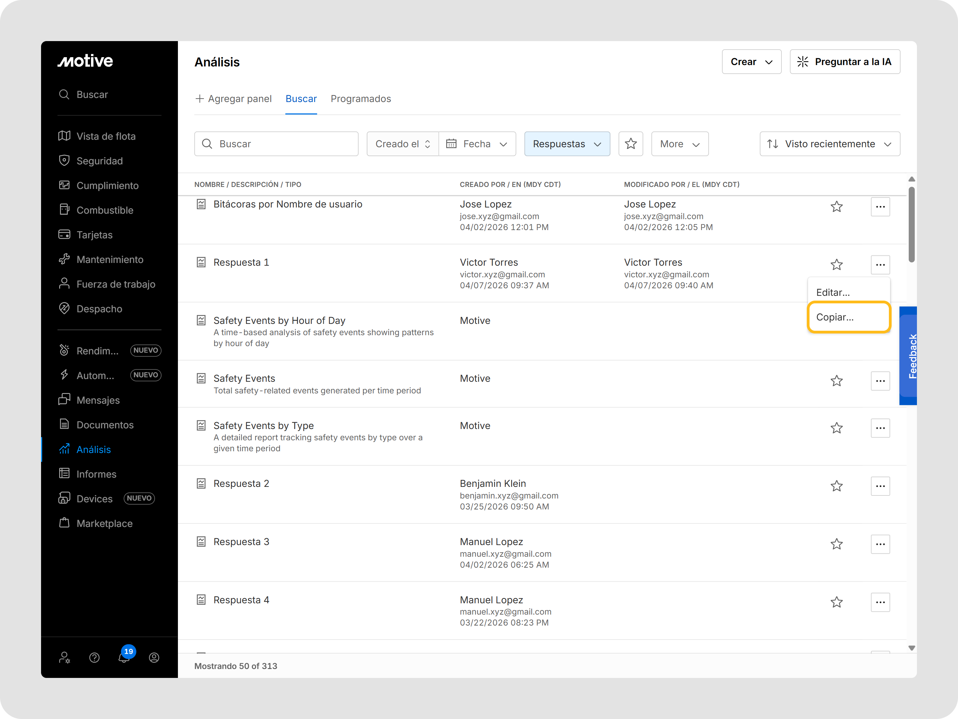Open the Visto recientemente sort dropdown
The image size is (958, 719).
829,144
